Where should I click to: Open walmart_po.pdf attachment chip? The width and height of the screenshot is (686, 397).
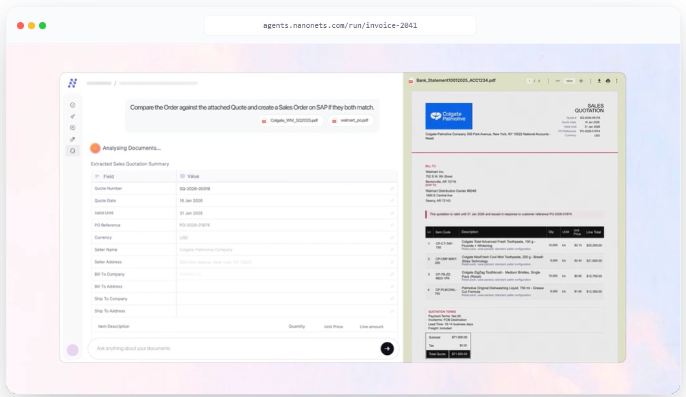click(350, 121)
